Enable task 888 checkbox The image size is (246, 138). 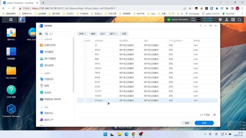[x=85, y=59]
